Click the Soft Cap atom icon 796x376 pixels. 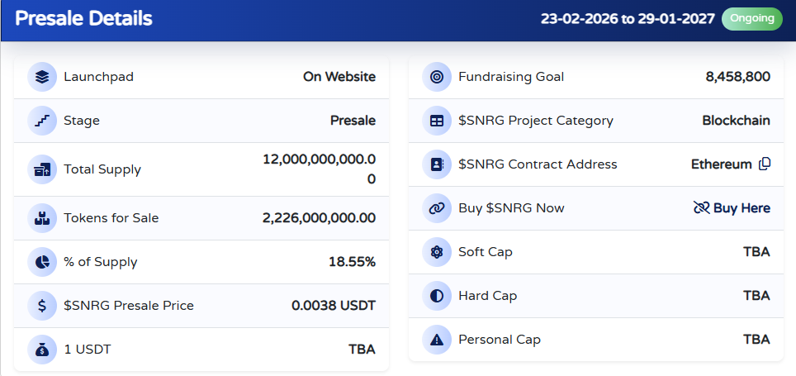(x=437, y=252)
